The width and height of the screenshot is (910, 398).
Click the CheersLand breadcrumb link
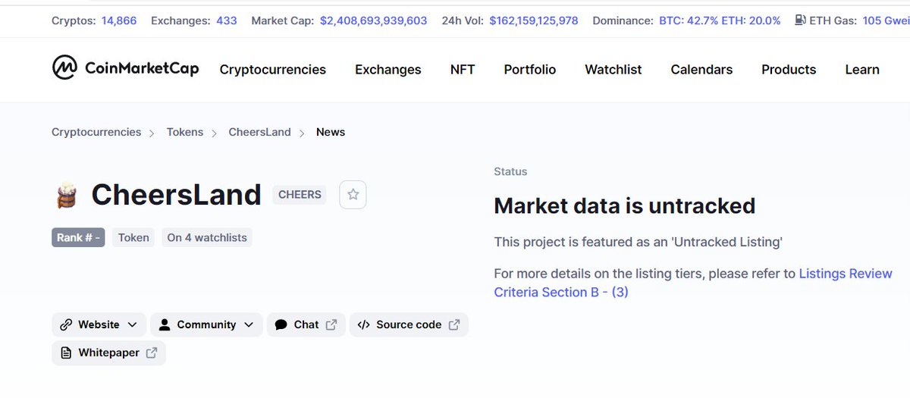click(260, 132)
